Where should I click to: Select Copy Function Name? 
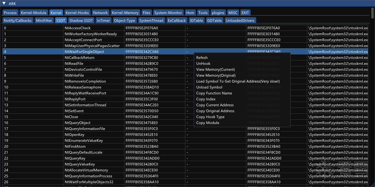(x=242, y=93)
